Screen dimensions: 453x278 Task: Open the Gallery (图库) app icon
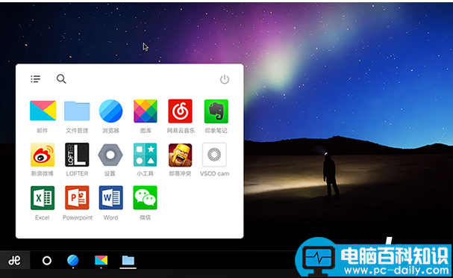[146, 111]
